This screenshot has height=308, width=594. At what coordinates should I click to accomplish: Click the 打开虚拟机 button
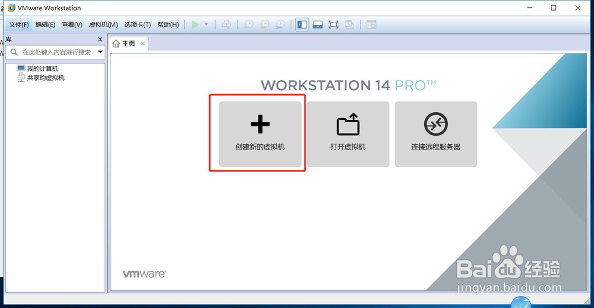pos(348,134)
